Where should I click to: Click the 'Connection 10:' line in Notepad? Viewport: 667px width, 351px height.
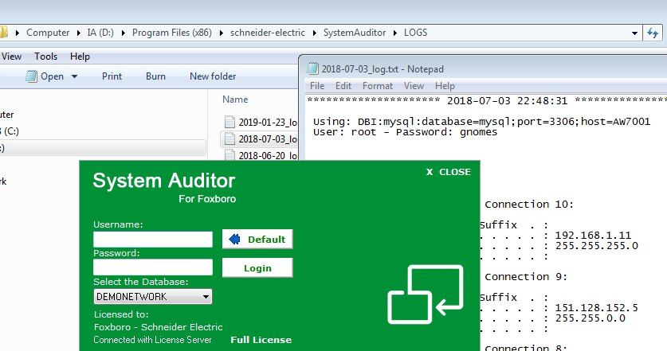coord(529,205)
